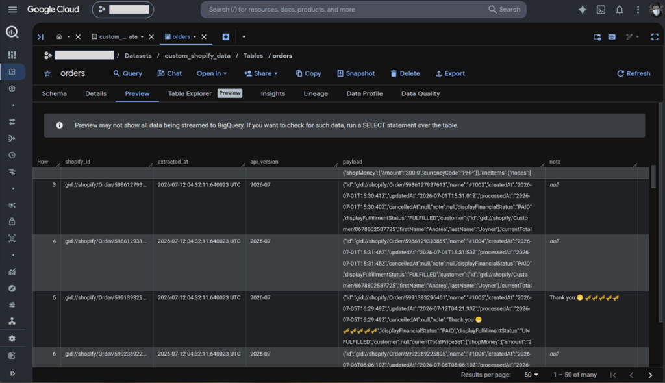665x383 pixels.
Task: Switch to the Lineage tab
Action: pyautogui.click(x=316, y=93)
